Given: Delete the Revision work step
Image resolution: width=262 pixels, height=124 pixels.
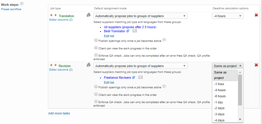Looking at the screenshot, I should click(256, 65).
